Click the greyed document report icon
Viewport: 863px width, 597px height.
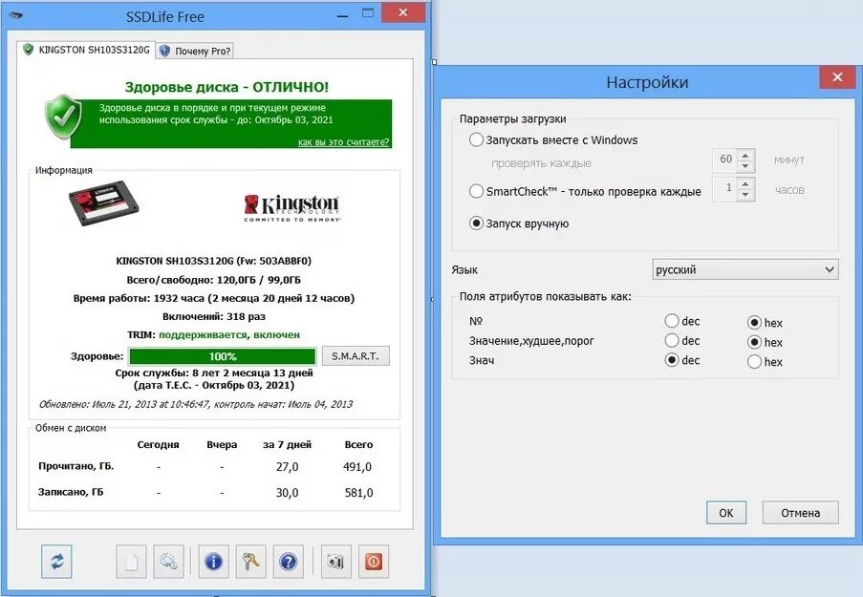pyautogui.click(x=131, y=562)
